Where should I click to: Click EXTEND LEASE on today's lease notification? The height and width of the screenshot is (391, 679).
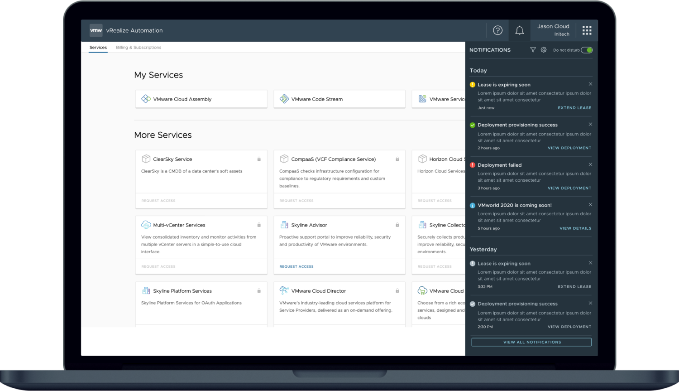tap(574, 108)
